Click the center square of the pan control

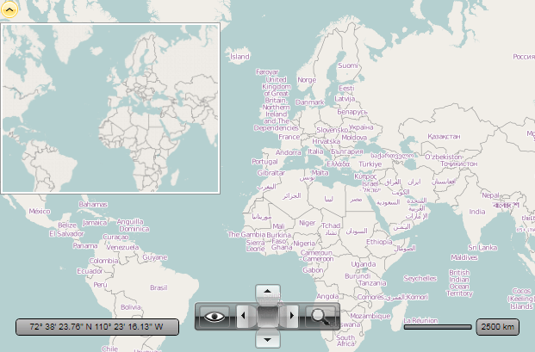click(x=268, y=316)
